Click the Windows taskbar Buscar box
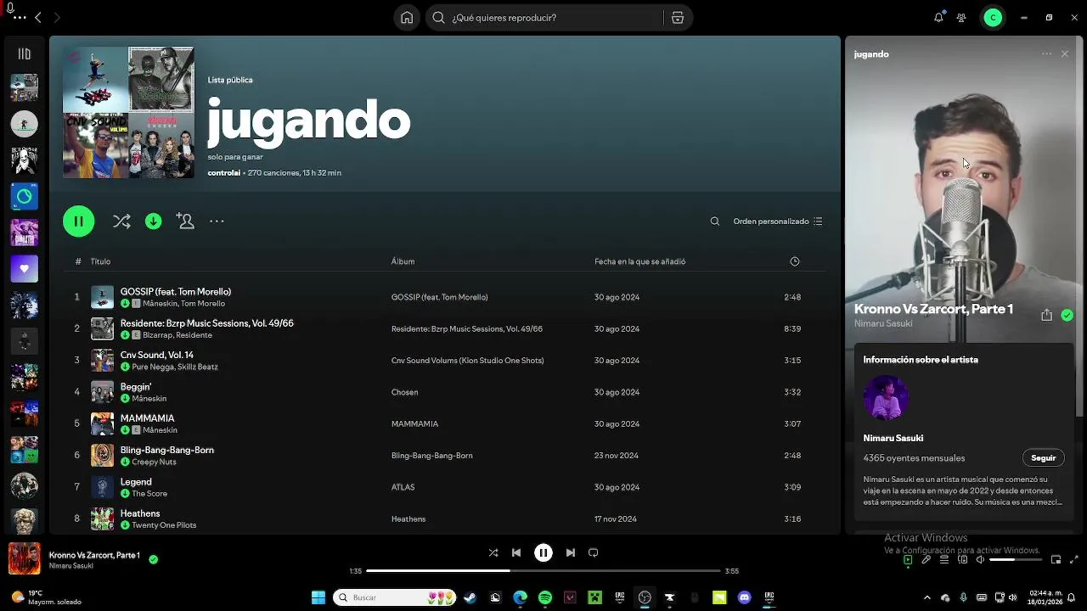 point(394,597)
